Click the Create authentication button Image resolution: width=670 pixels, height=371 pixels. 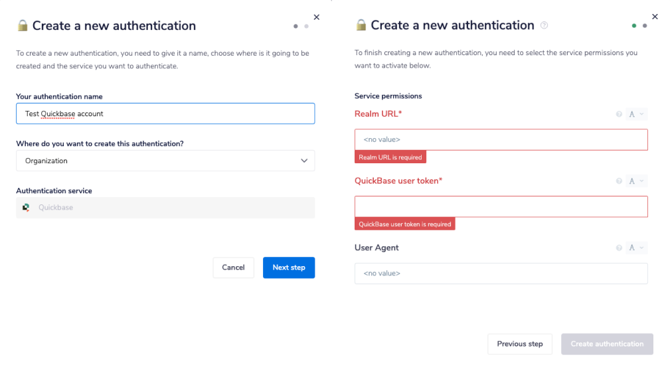[607, 344]
